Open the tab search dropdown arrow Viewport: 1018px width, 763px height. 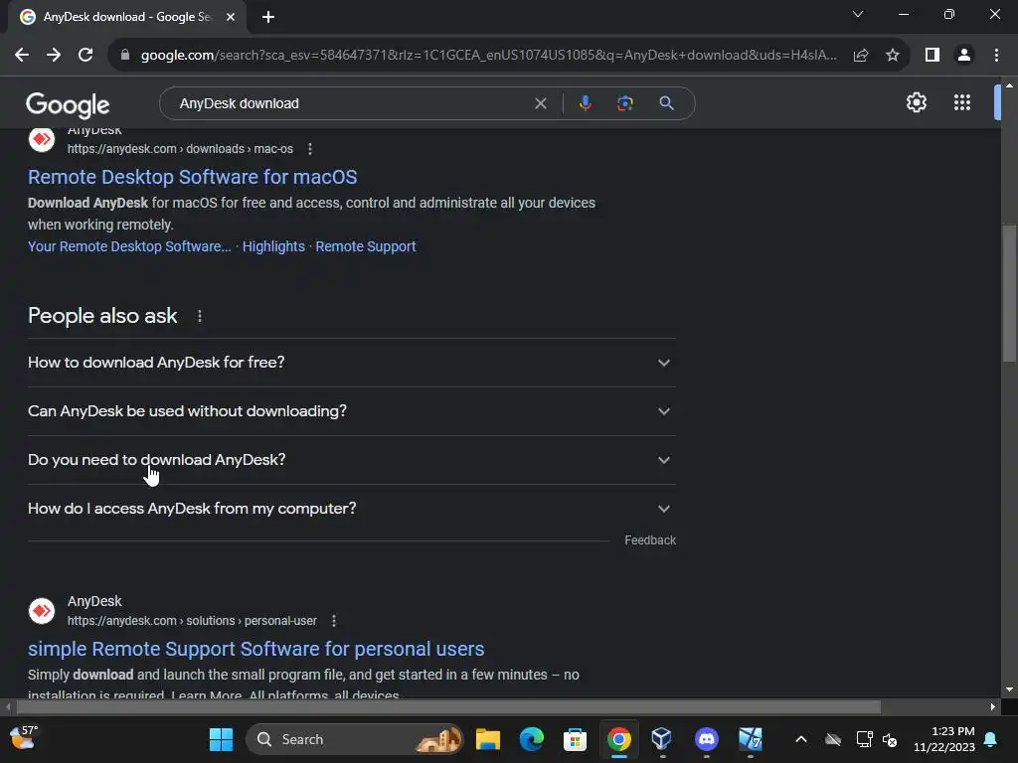[x=858, y=14]
